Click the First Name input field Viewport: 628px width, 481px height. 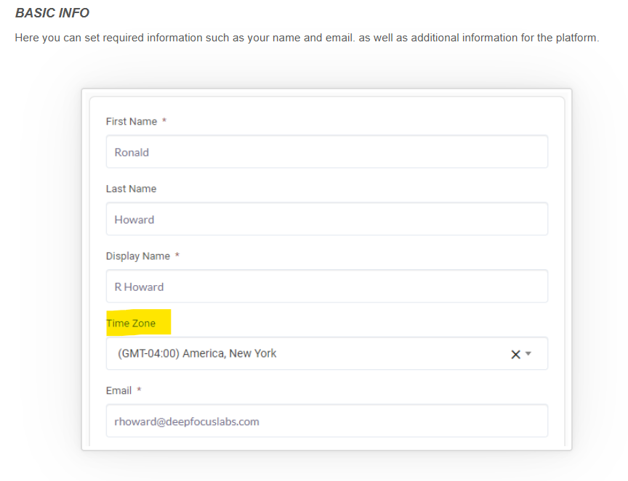point(326,152)
